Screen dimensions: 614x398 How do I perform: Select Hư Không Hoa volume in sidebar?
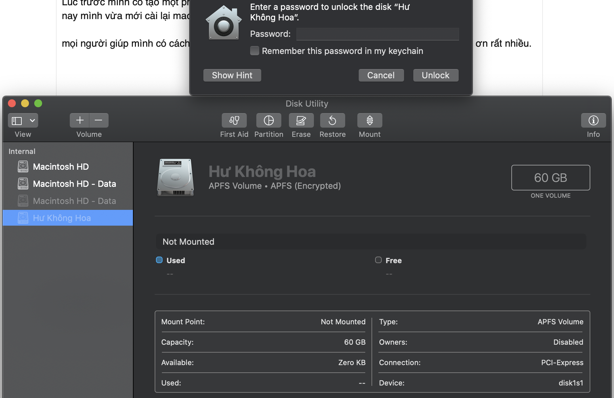[68, 218]
